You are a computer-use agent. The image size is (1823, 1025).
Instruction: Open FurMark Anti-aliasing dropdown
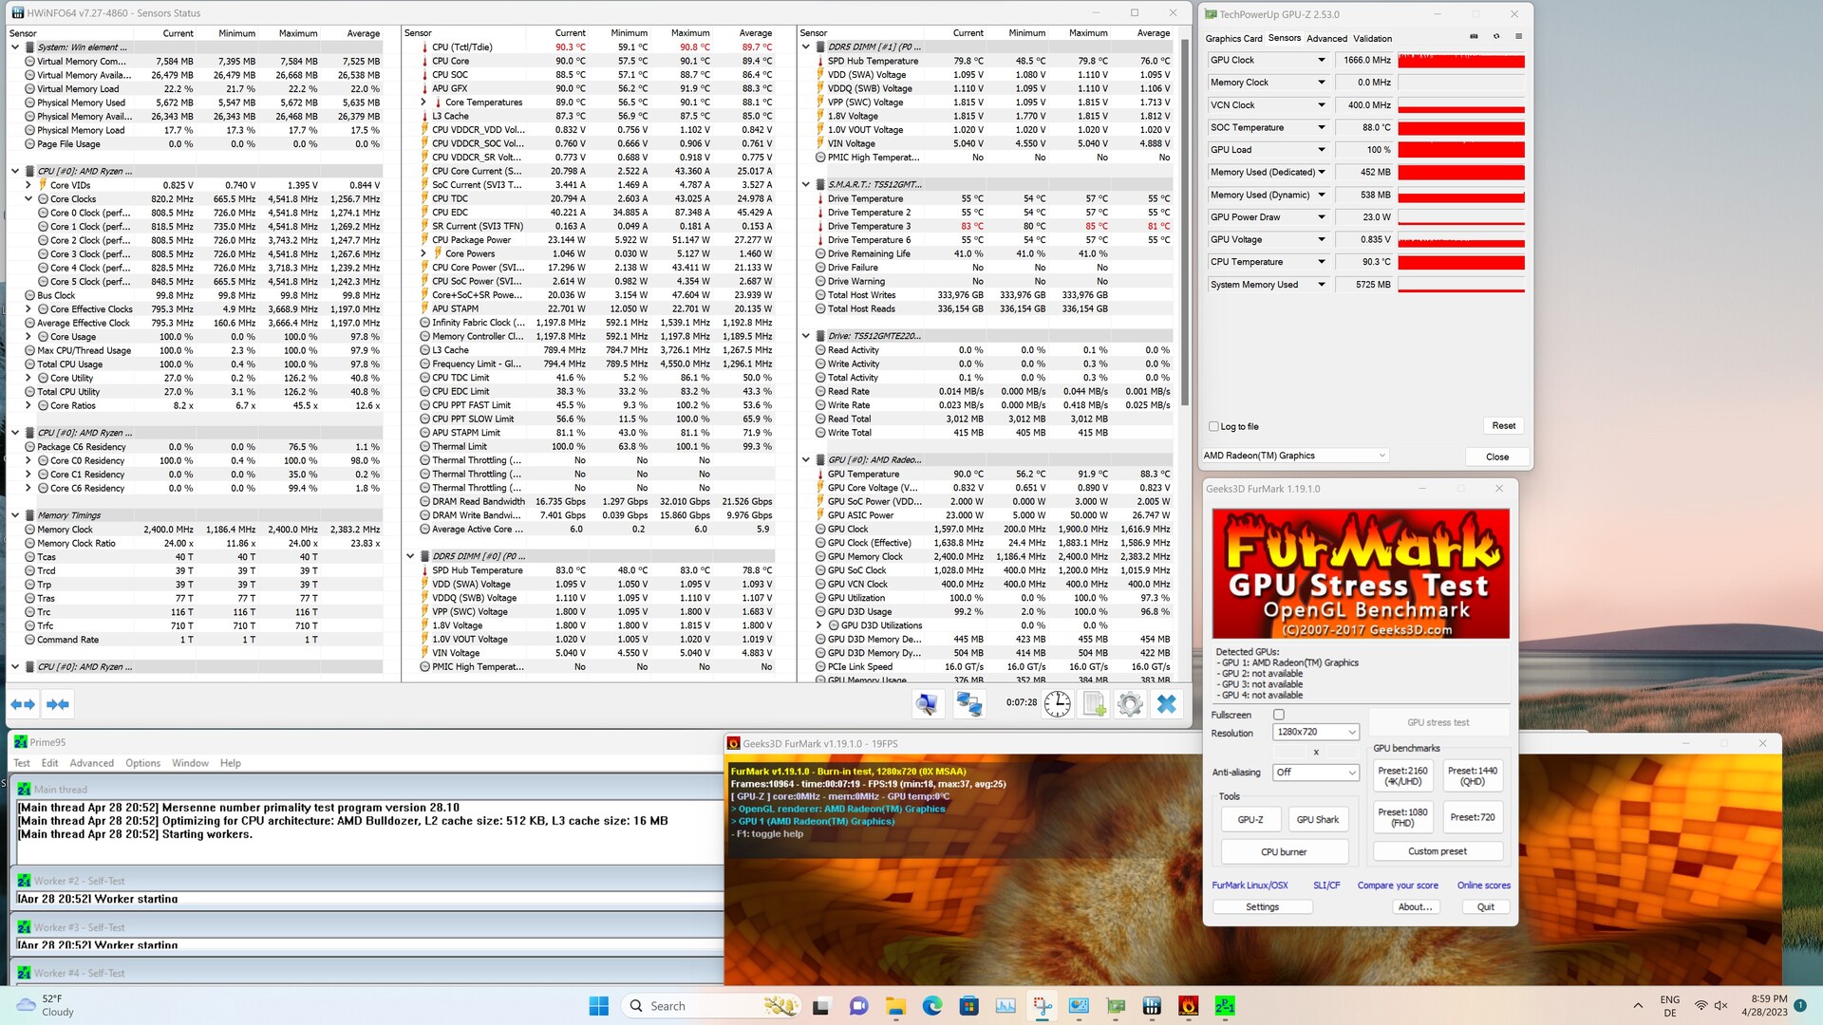click(x=1316, y=773)
